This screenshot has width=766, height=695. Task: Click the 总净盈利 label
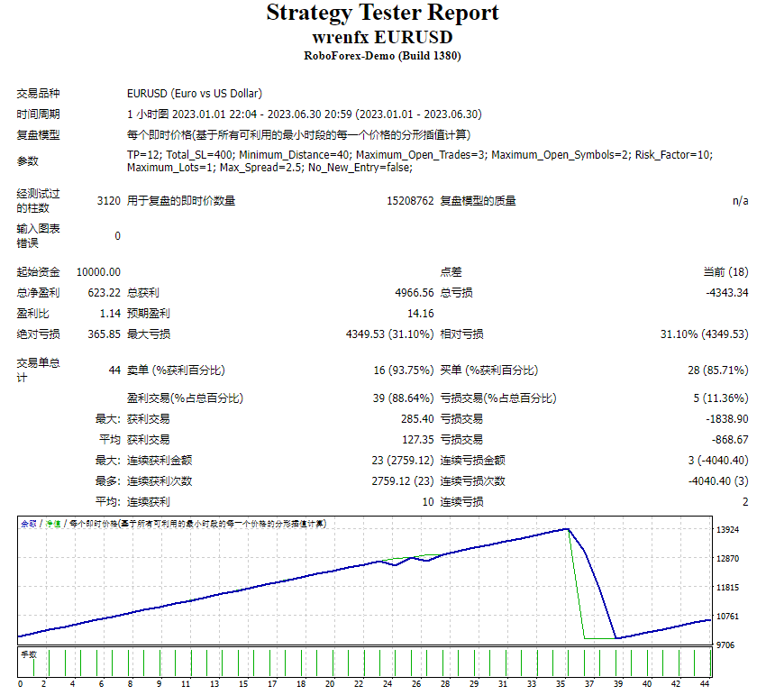coord(38,293)
